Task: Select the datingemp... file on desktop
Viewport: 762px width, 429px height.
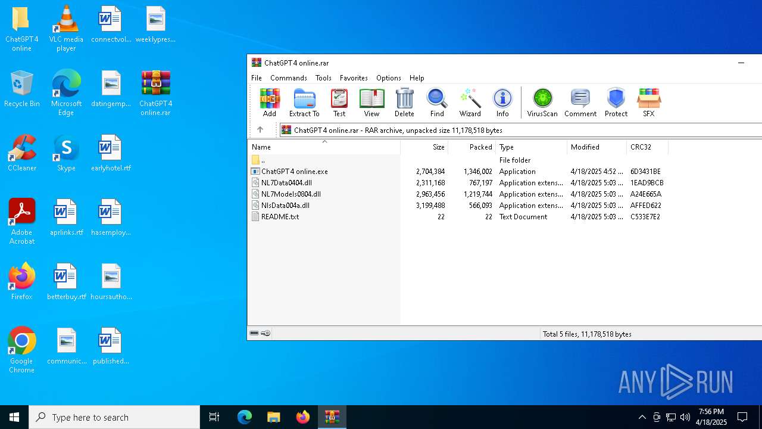Action: pos(111,89)
